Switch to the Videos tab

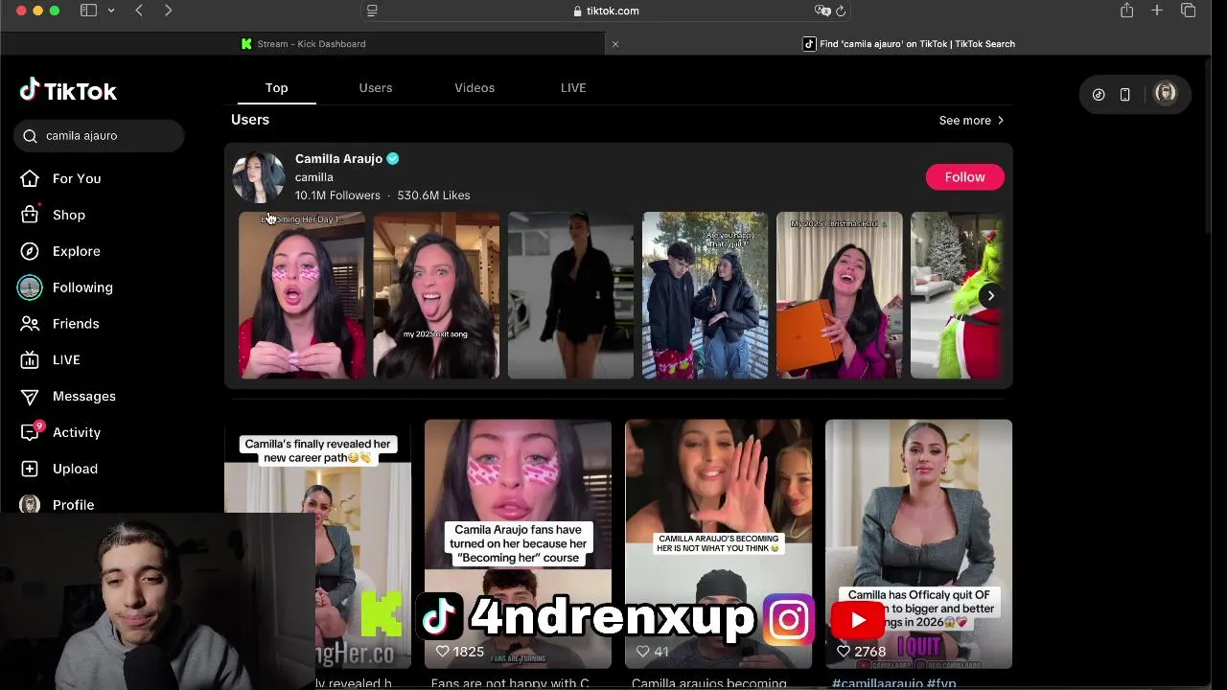475,87
